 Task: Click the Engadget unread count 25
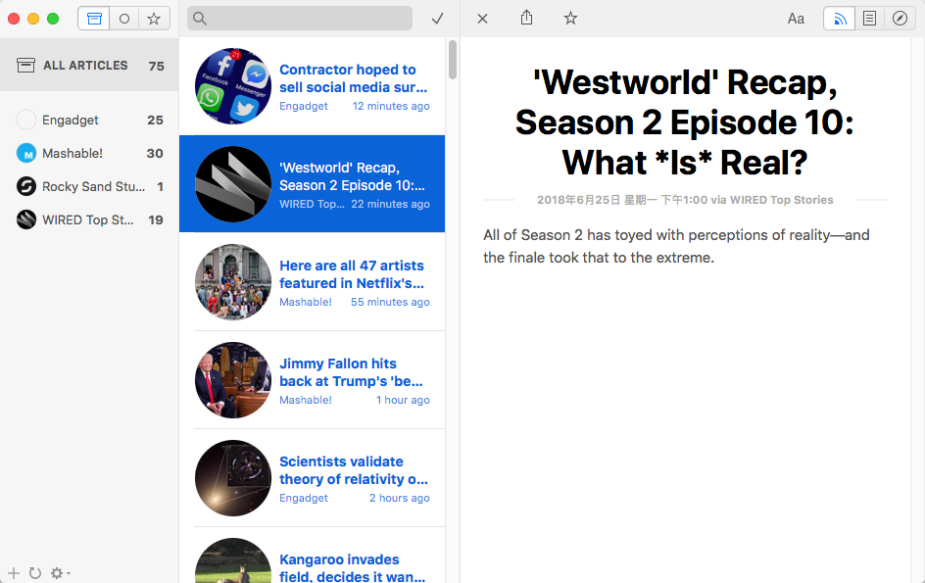coord(155,121)
